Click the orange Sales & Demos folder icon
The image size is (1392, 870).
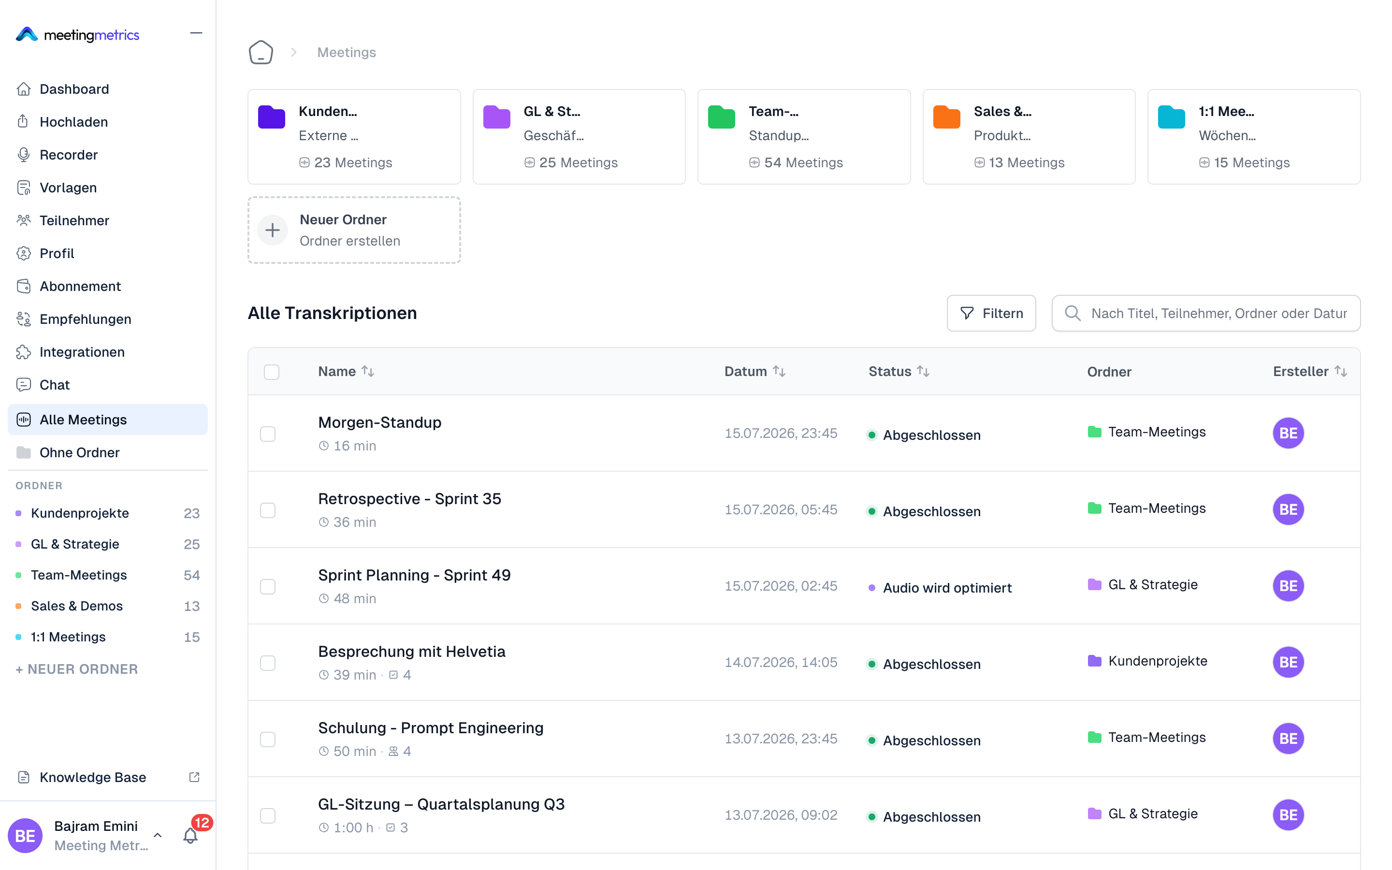coord(946,117)
